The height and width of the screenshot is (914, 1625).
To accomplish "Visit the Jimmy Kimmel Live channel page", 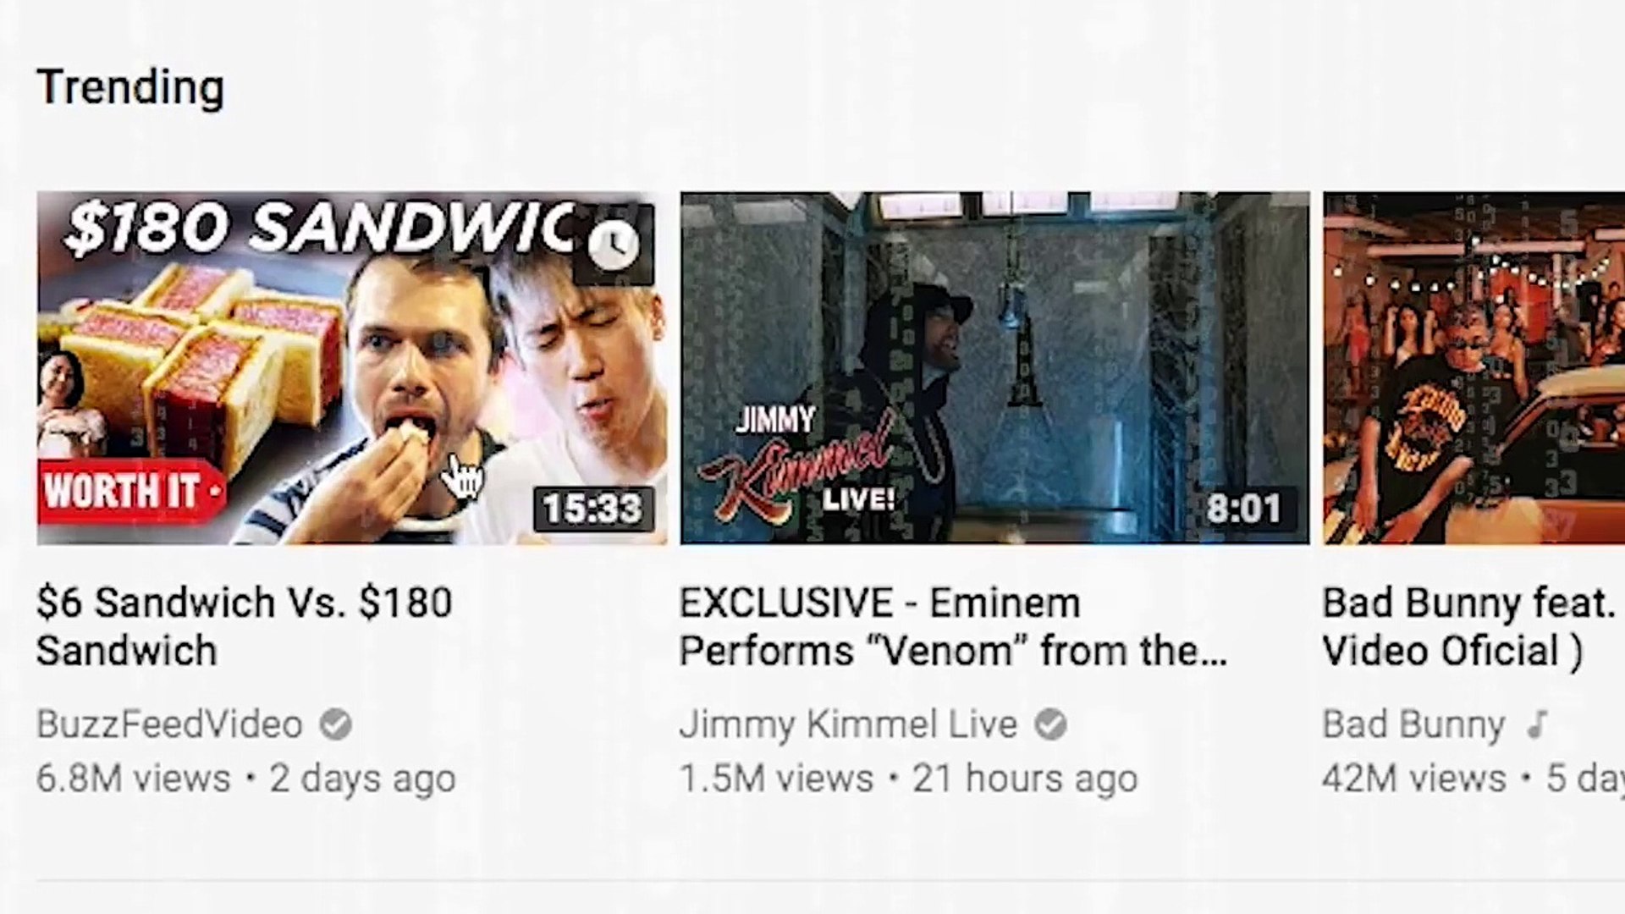I will click(848, 725).
